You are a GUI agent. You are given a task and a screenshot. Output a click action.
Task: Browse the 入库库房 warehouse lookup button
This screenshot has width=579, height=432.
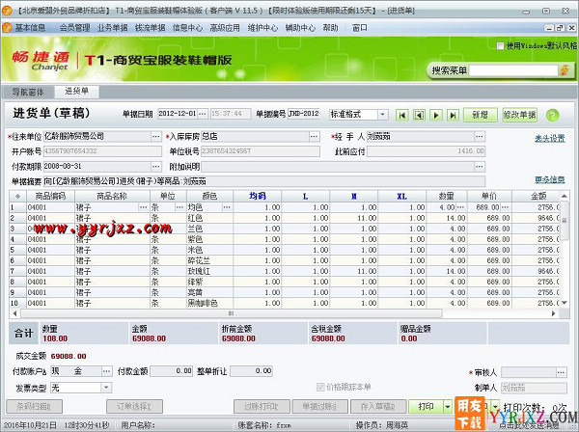tap(315, 137)
